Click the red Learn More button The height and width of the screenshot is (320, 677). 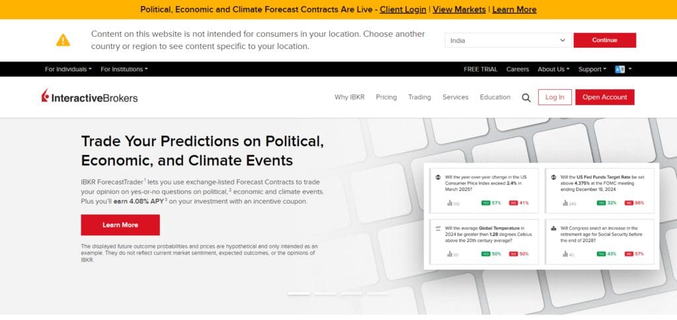tap(120, 225)
